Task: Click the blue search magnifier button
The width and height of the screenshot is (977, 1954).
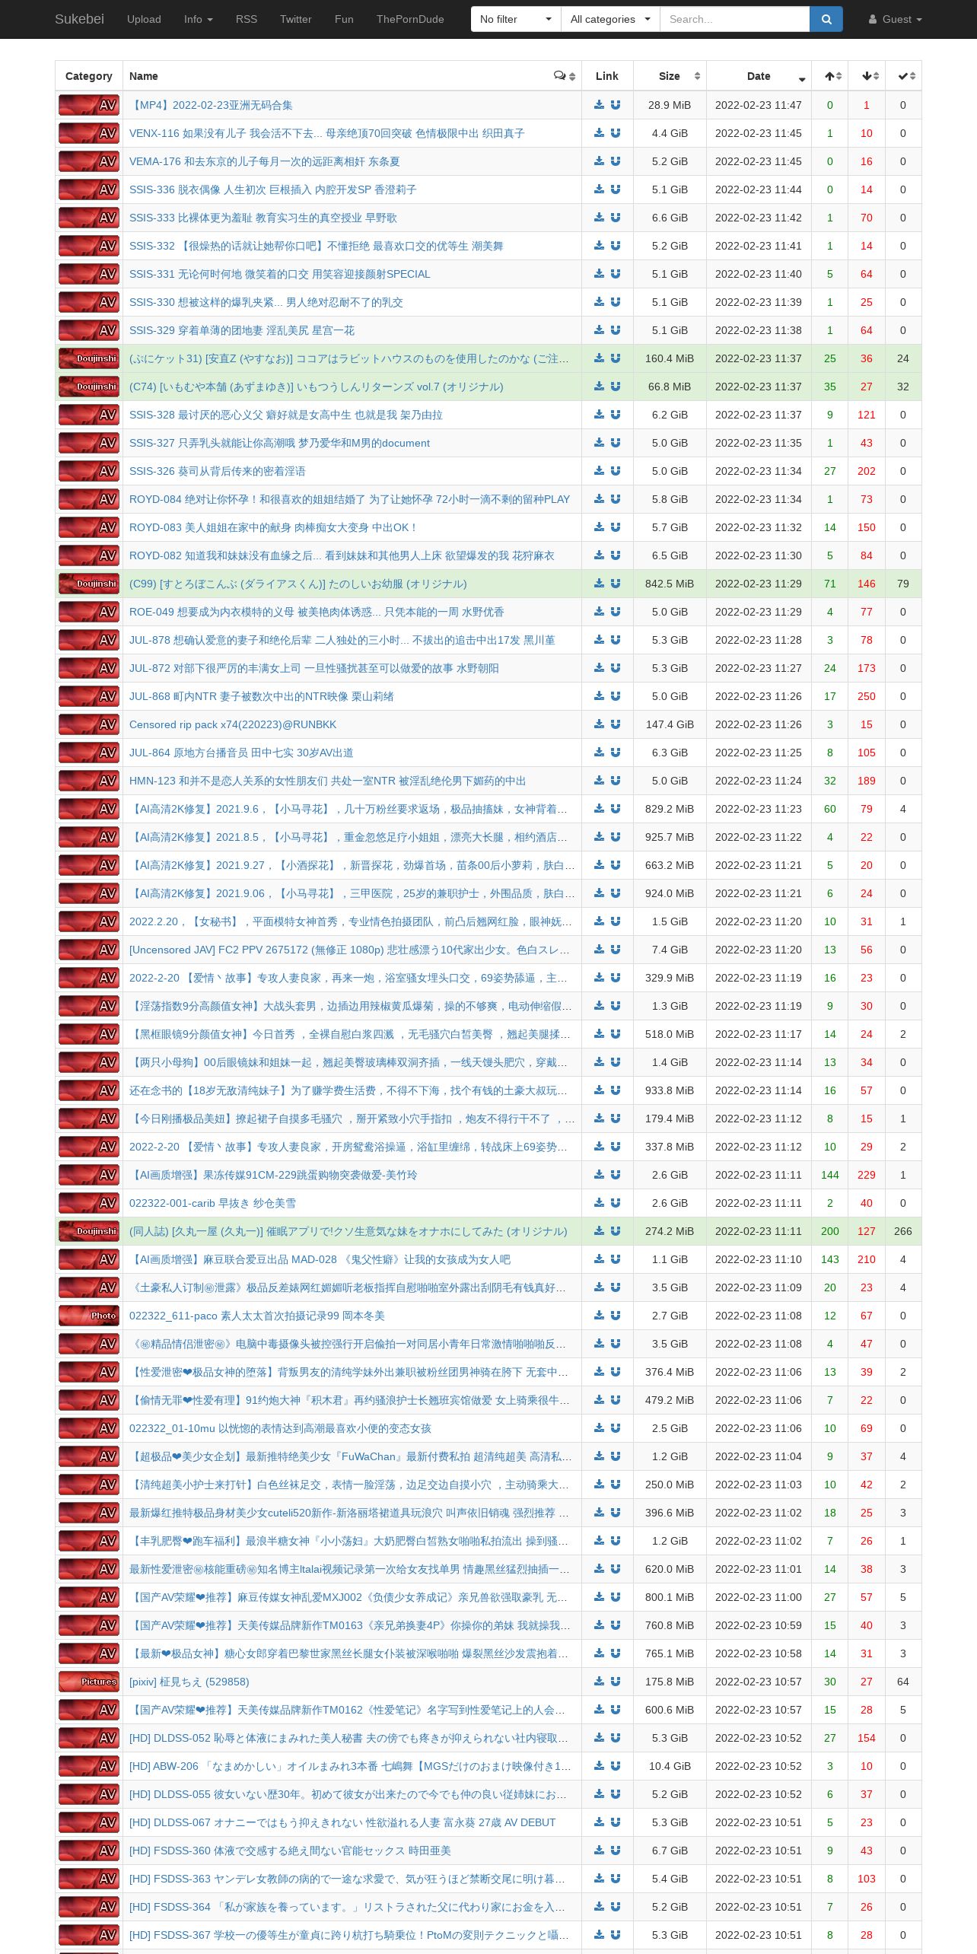Action: (x=826, y=19)
